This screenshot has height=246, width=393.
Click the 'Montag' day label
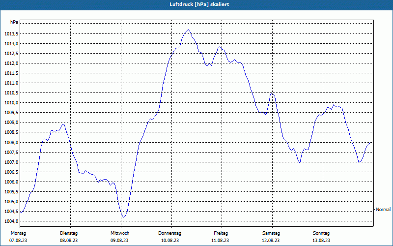click(x=18, y=233)
